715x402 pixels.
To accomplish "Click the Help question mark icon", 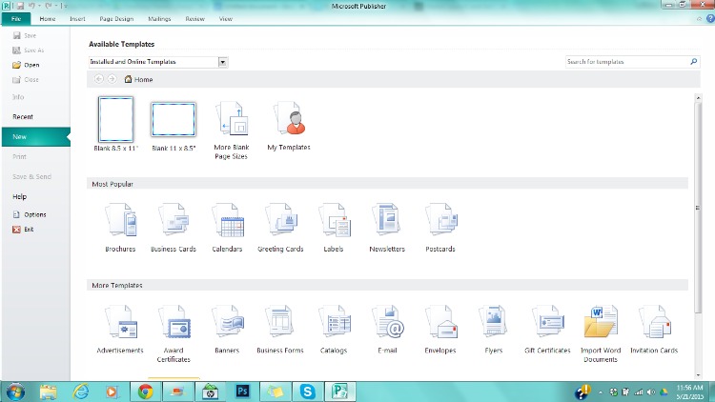I will point(710,19).
